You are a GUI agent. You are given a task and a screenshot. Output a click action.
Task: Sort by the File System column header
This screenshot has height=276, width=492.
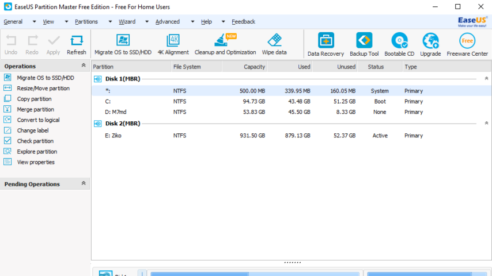(x=196, y=67)
